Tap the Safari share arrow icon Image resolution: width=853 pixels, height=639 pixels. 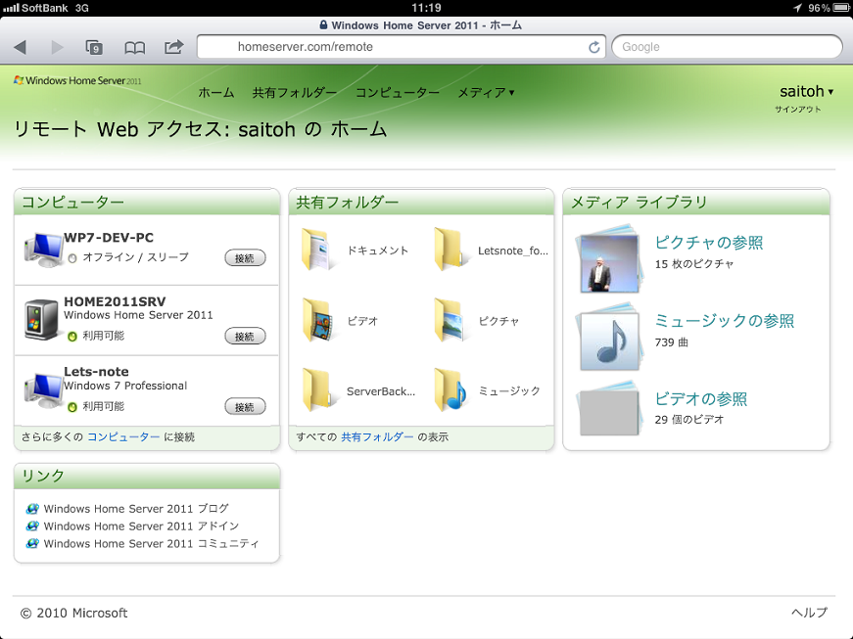174,47
